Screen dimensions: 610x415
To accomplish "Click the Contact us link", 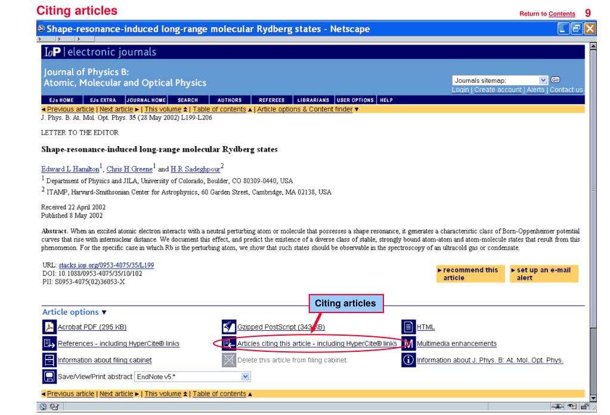I will click(566, 90).
